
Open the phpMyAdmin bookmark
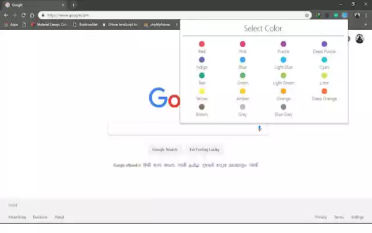[x=157, y=24]
